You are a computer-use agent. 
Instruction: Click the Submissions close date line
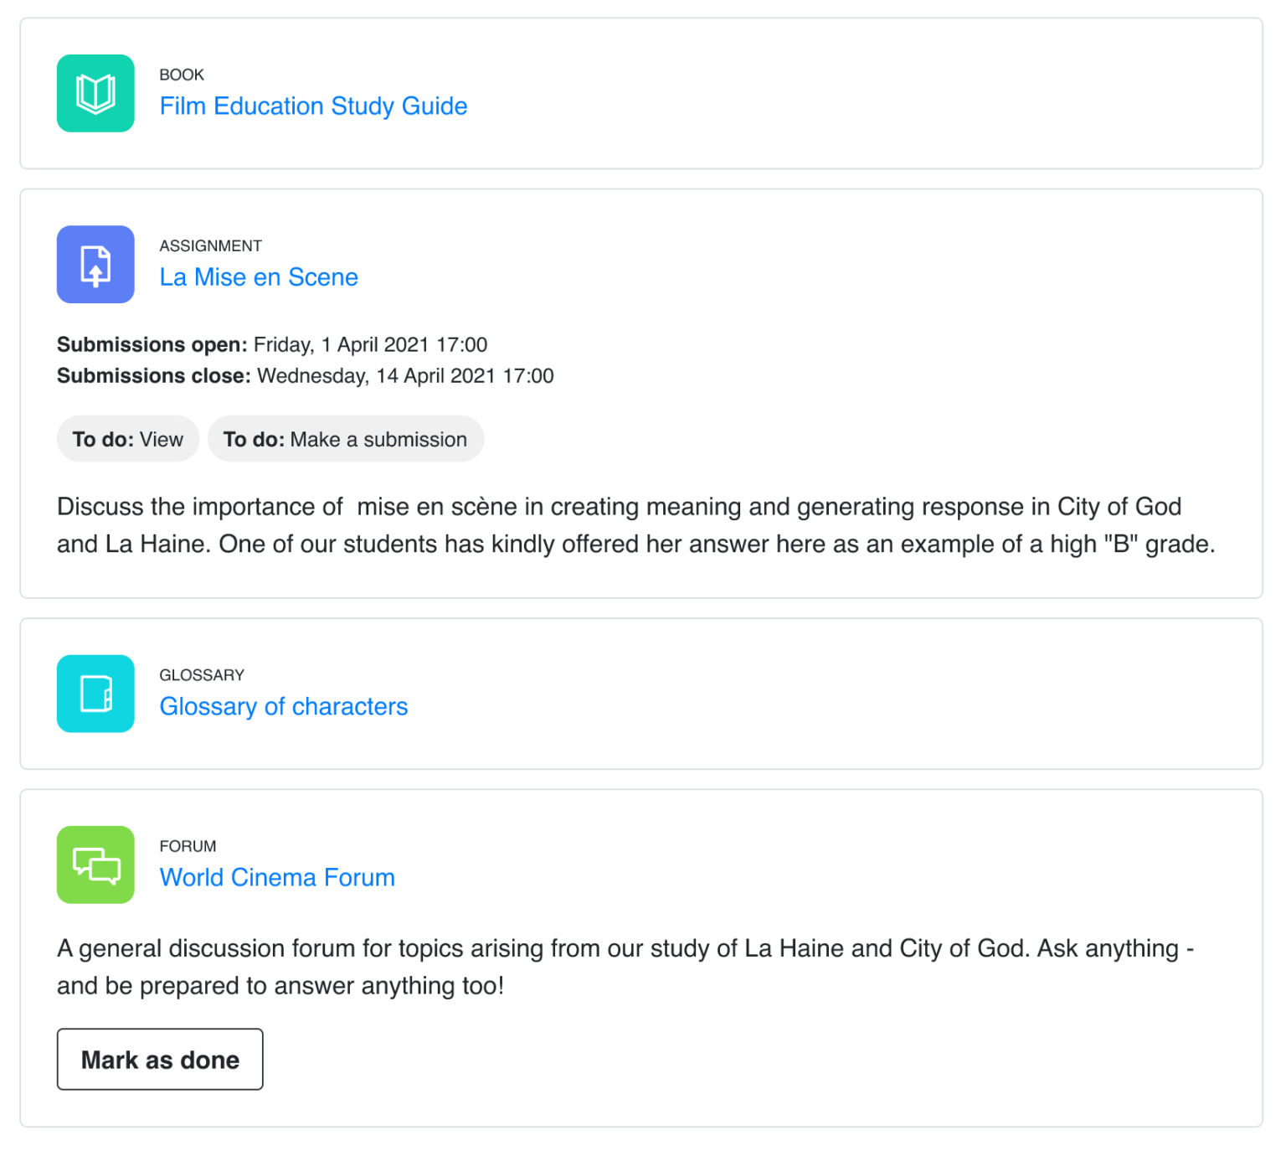click(x=306, y=376)
